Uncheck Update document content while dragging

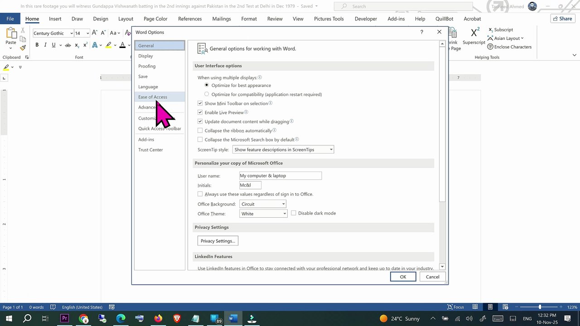pos(200,121)
